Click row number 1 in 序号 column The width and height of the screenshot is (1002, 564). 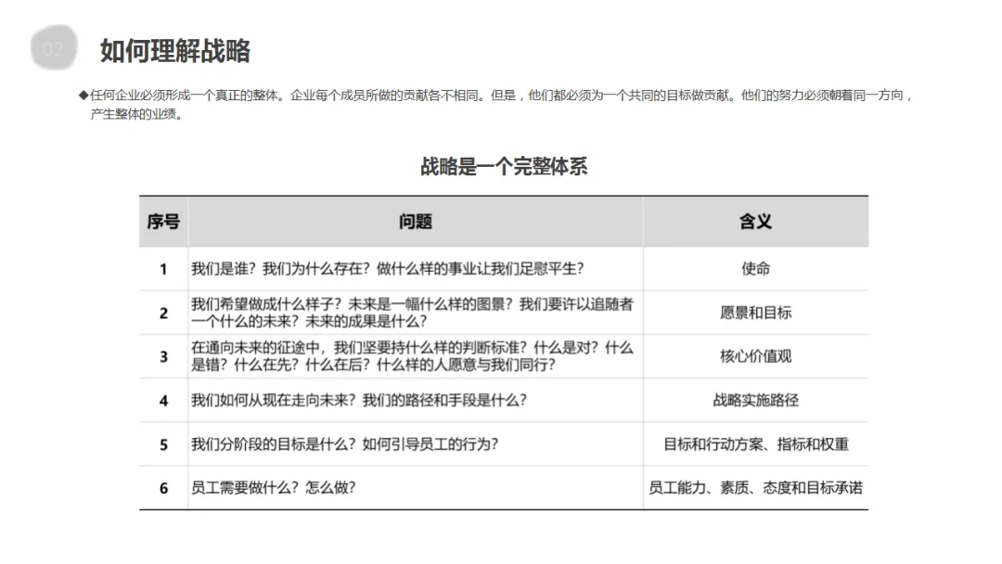(x=163, y=270)
